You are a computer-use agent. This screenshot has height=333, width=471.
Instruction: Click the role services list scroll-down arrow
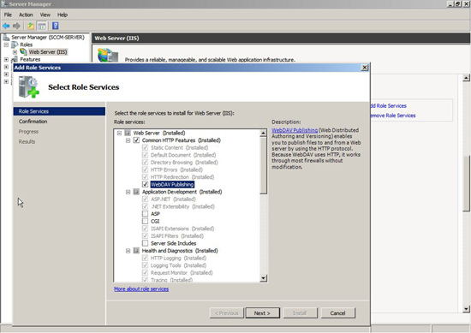(x=263, y=278)
